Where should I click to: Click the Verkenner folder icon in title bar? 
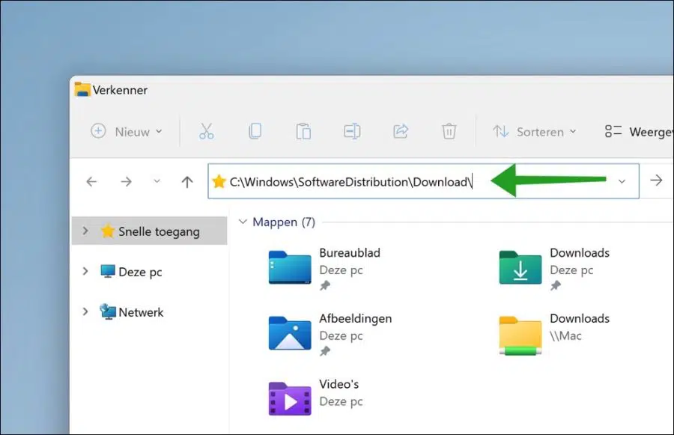(82, 89)
